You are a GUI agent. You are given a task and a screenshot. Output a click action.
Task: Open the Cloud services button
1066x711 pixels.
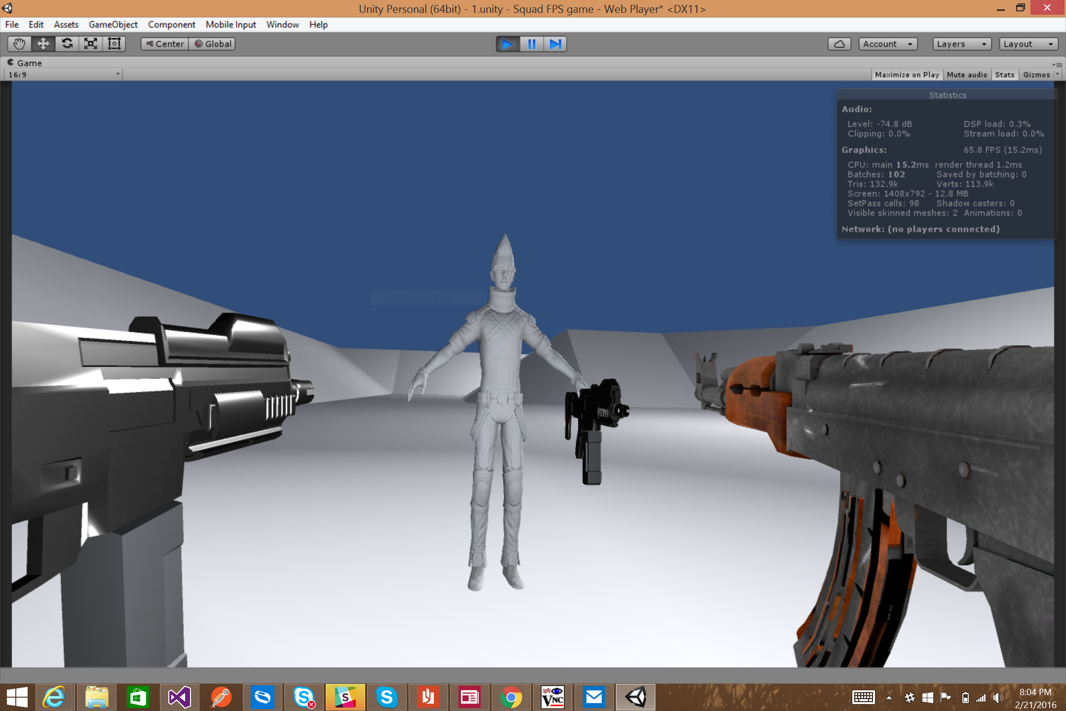[839, 44]
